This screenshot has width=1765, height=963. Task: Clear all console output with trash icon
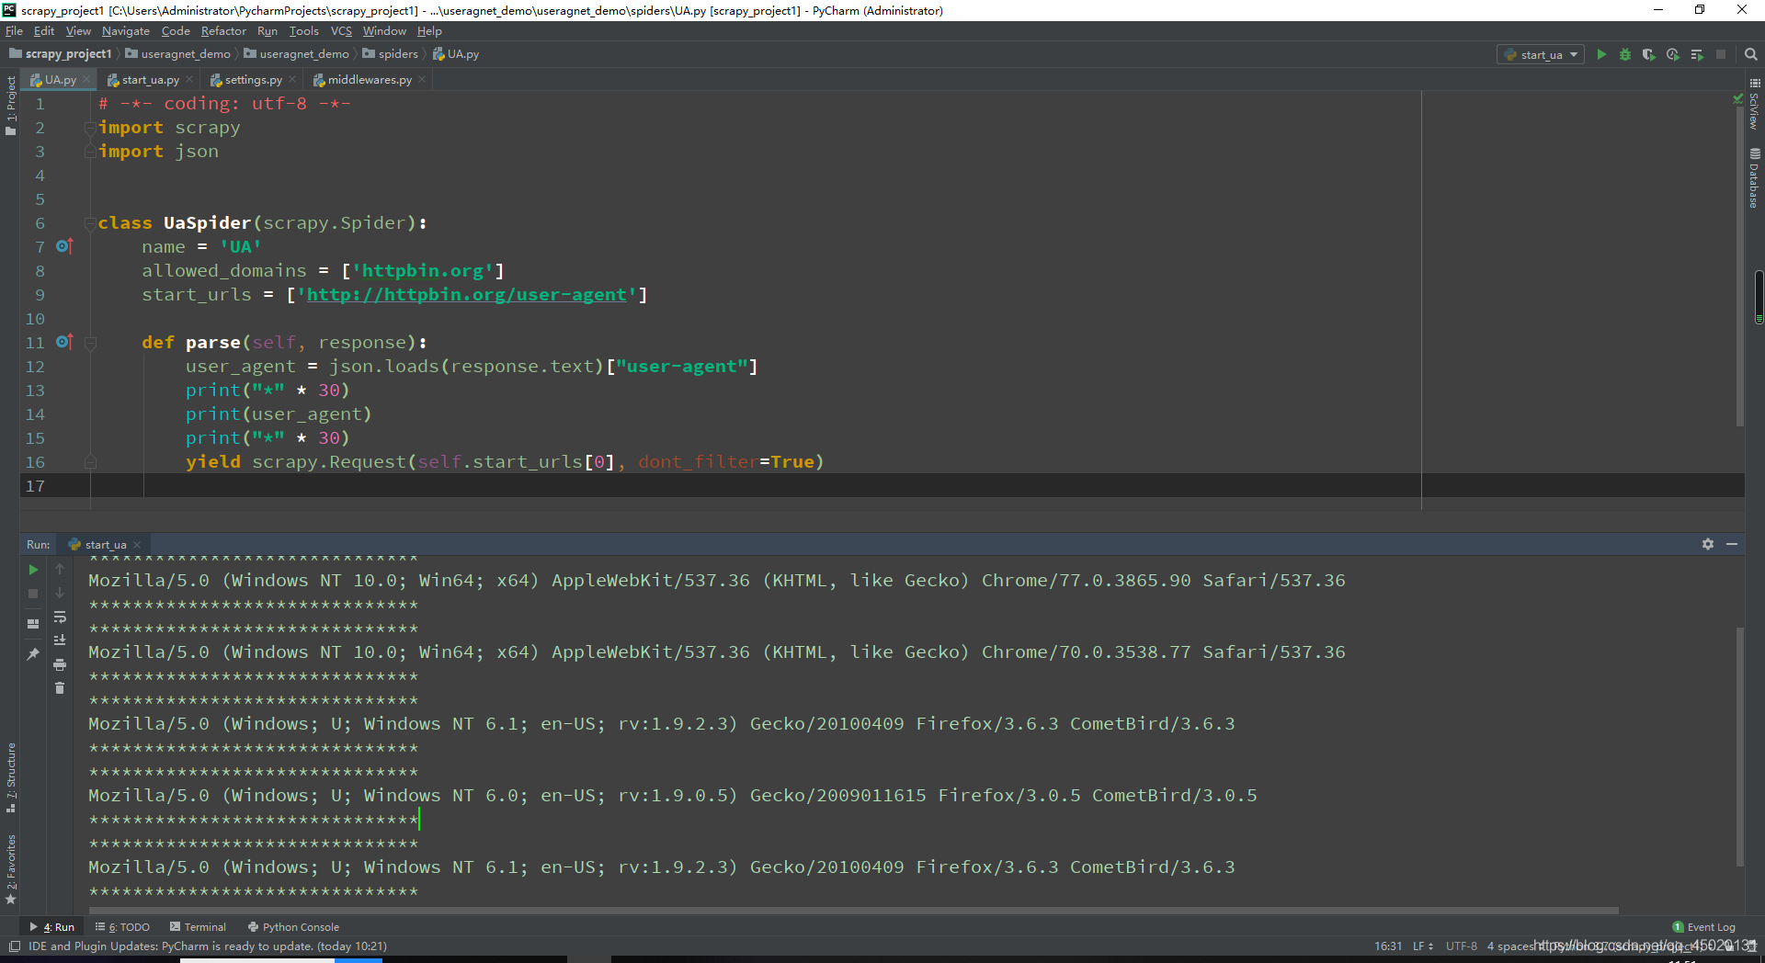click(x=60, y=688)
